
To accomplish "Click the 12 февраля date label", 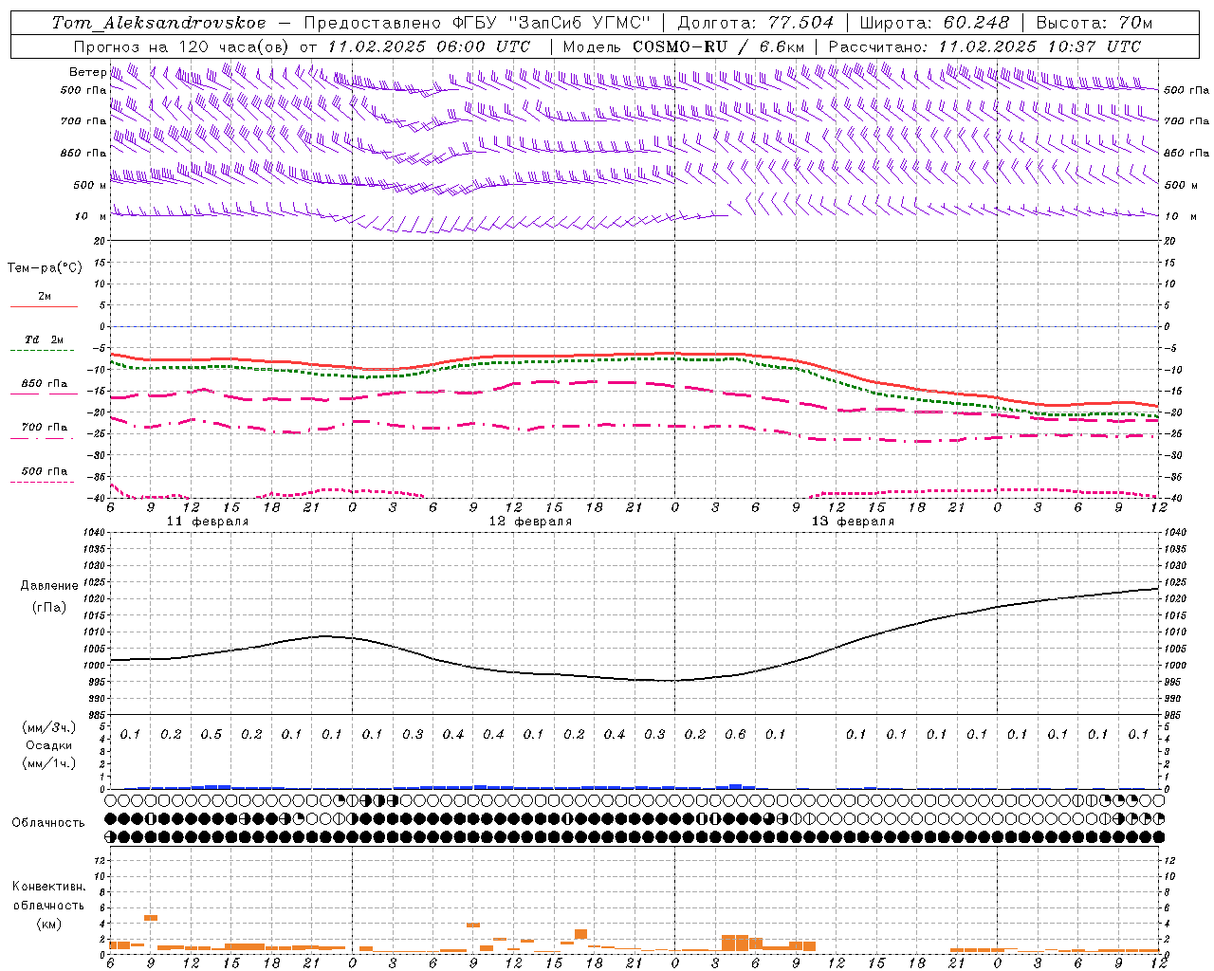I will (530, 522).
